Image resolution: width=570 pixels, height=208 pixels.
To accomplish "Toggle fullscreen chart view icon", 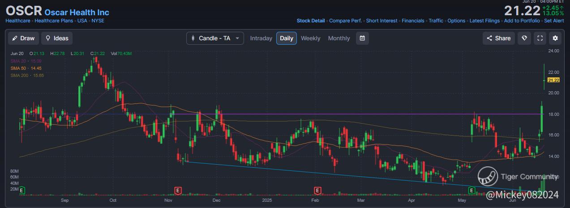I will pos(540,38).
